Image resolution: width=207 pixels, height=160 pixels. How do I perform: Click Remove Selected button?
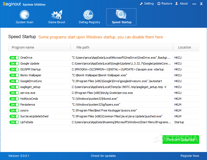click(x=181, y=139)
